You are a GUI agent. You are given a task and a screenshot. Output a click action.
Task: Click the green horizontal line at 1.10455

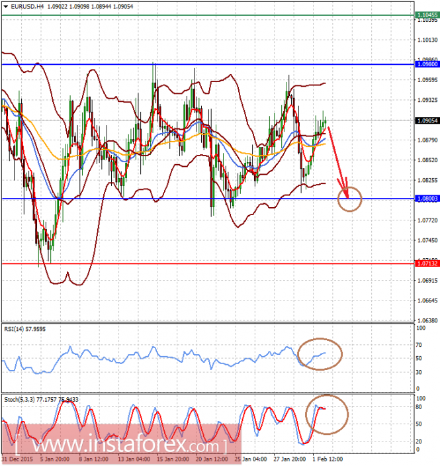(208, 15)
